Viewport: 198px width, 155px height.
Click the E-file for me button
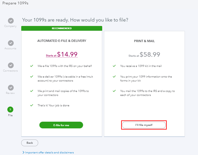[x=61, y=125]
